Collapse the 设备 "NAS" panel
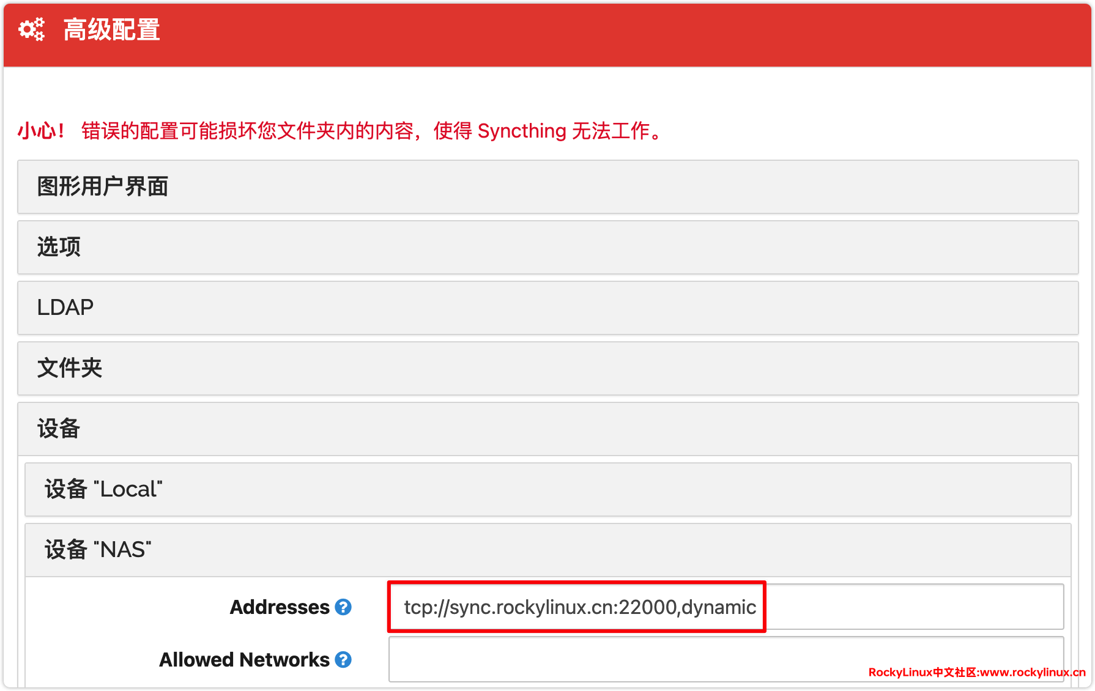 (98, 550)
